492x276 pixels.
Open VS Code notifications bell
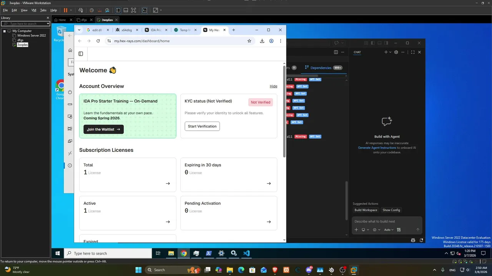coord(422,240)
